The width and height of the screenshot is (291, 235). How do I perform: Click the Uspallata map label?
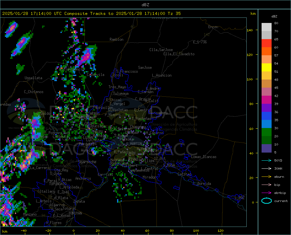click(x=33, y=78)
